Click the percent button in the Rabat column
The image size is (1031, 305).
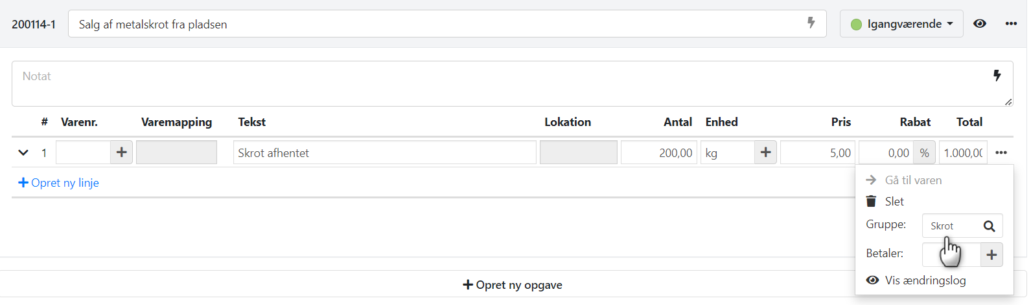[924, 153]
